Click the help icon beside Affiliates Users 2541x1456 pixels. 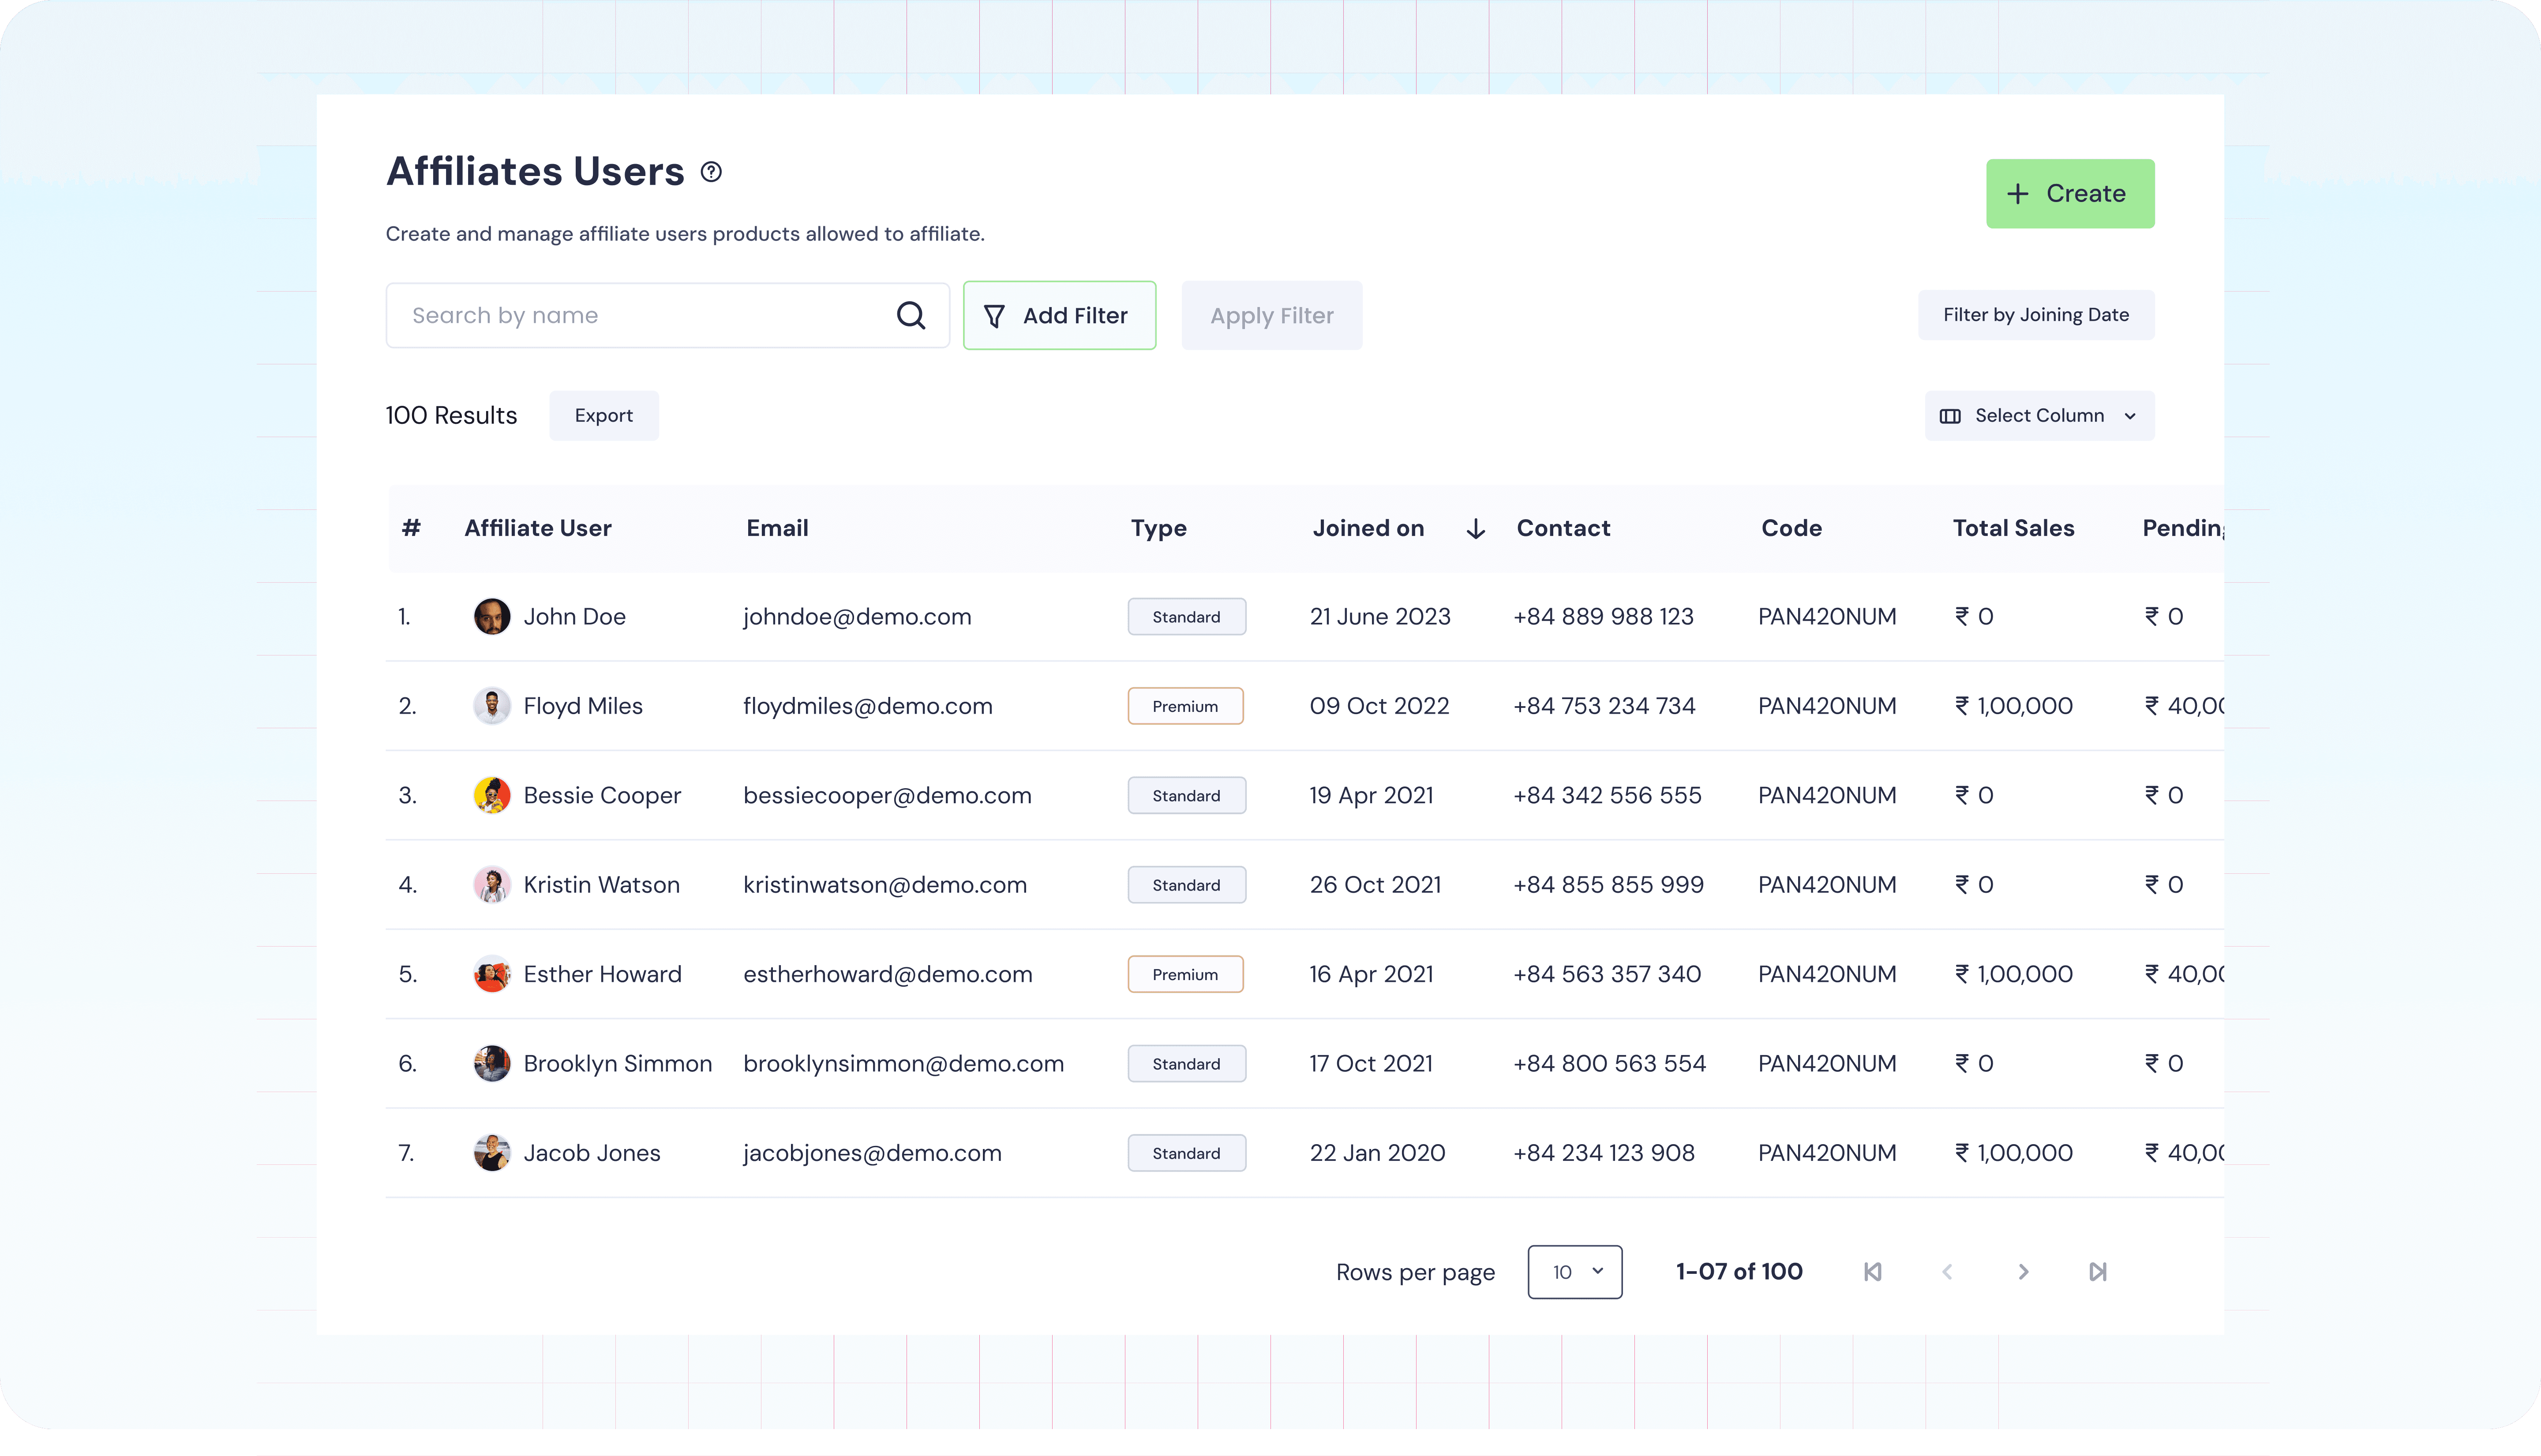coord(711,172)
